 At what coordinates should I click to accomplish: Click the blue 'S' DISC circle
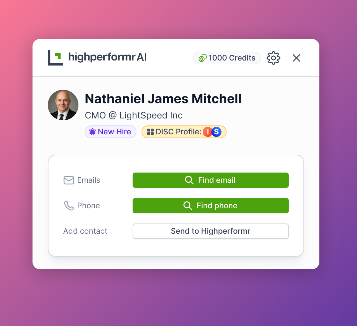click(216, 132)
